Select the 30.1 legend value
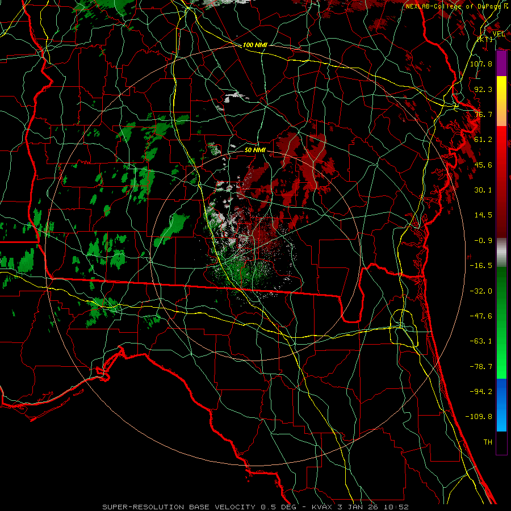The height and width of the screenshot is (511, 511). [483, 190]
